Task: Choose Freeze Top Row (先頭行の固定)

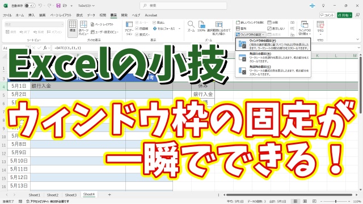Action: pos(273,57)
